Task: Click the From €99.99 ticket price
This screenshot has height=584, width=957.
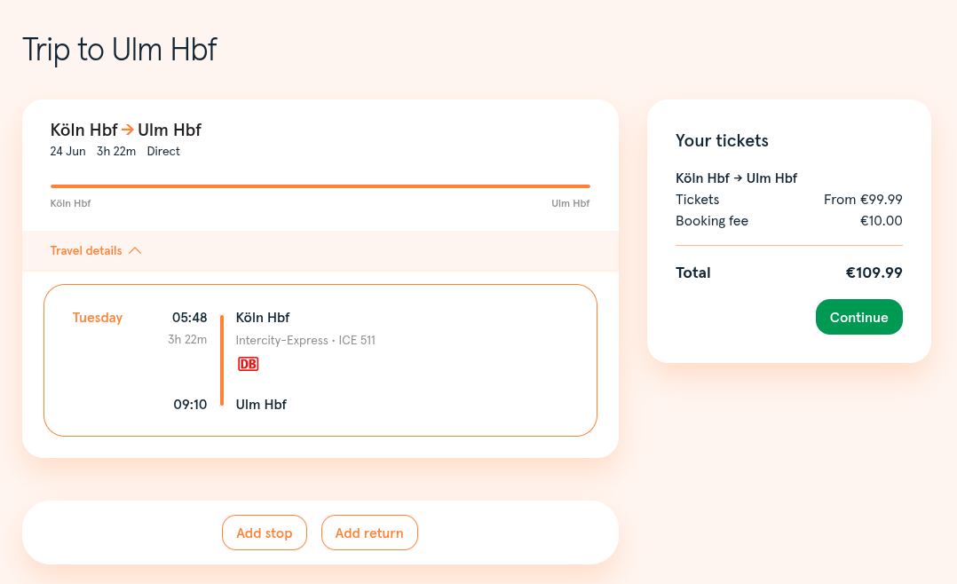Action: click(x=863, y=200)
